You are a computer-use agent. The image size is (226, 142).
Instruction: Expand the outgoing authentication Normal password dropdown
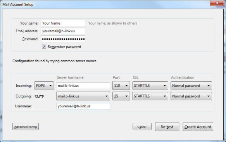click(191, 96)
